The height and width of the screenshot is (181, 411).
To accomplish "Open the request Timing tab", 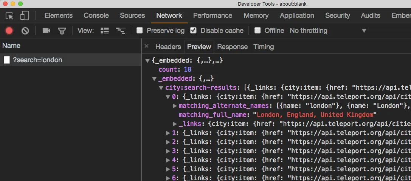I will tap(264, 47).
